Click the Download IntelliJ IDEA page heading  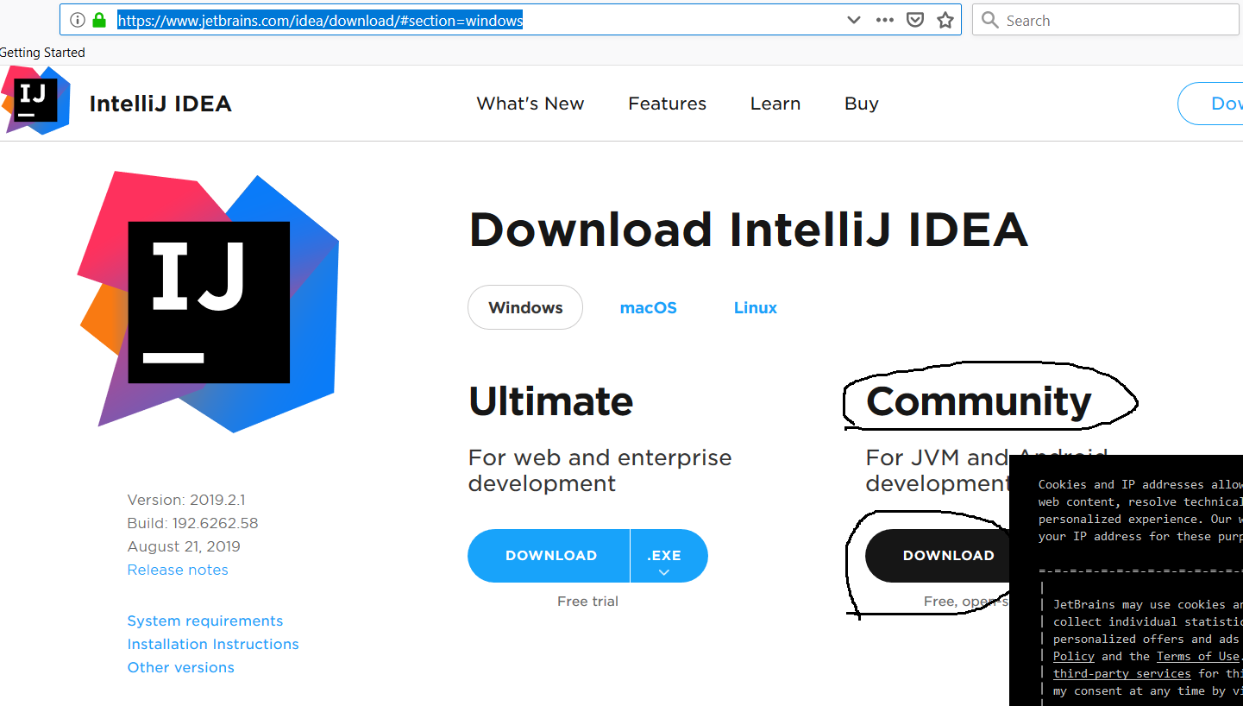749,230
